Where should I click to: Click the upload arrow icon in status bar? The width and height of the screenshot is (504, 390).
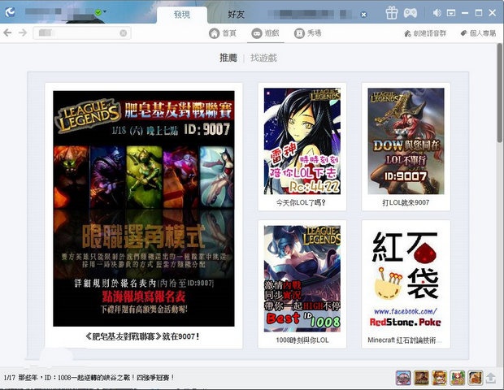(491, 378)
